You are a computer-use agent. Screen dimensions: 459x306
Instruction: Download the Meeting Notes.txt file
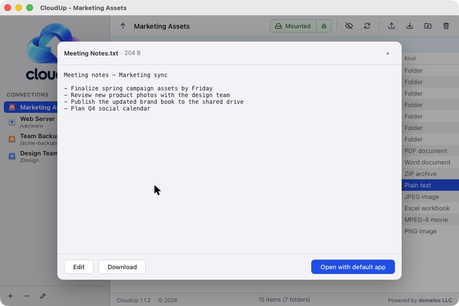pos(122,267)
